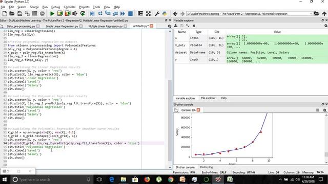This screenshot has width=328, height=184.
Task: Open Search menu
Action: click(x=22, y=7)
